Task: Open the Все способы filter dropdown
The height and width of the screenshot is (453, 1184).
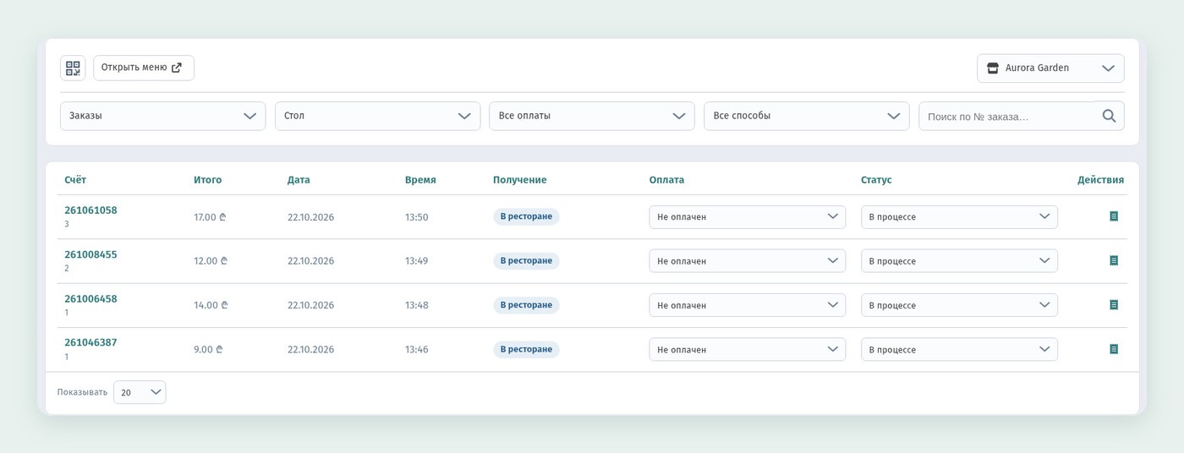Action: 807,116
